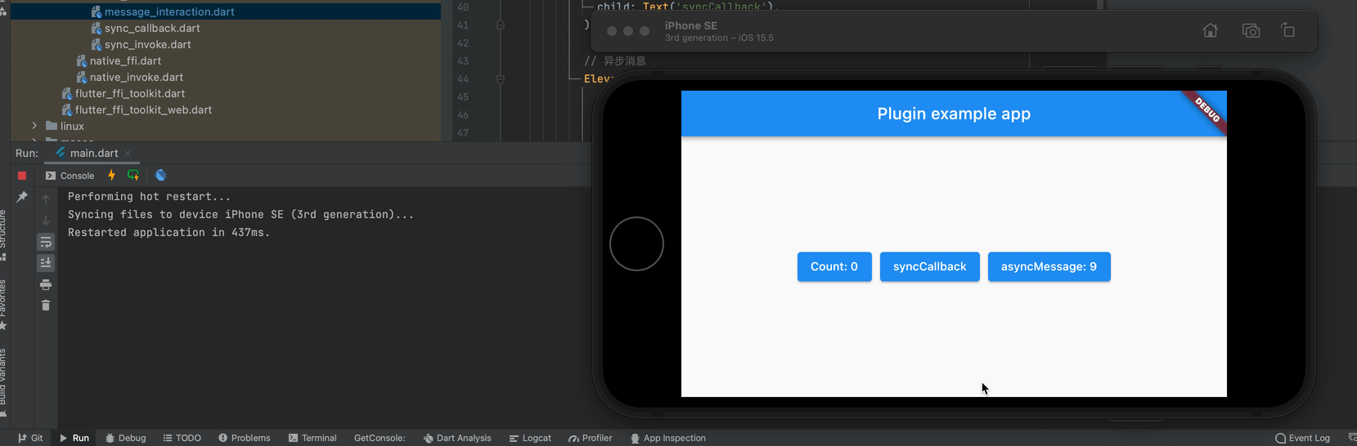Open Flutter DevTools blue icon

tap(161, 176)
